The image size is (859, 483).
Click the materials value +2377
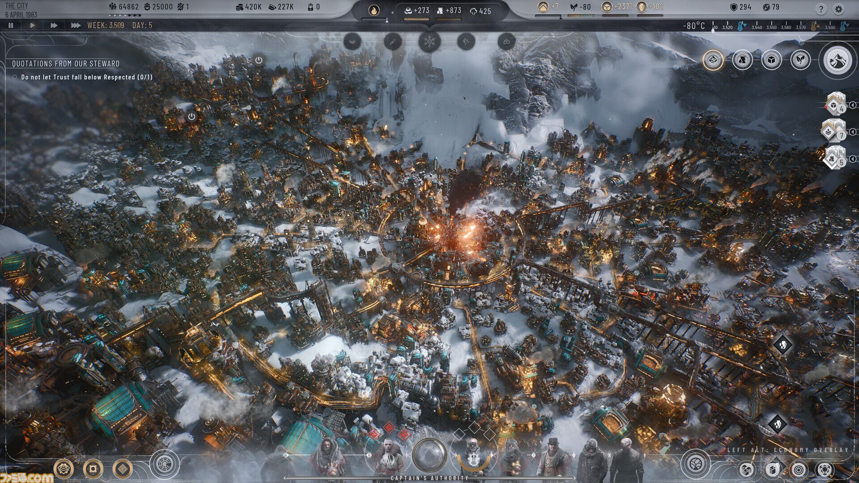click(x=623, y=7)
